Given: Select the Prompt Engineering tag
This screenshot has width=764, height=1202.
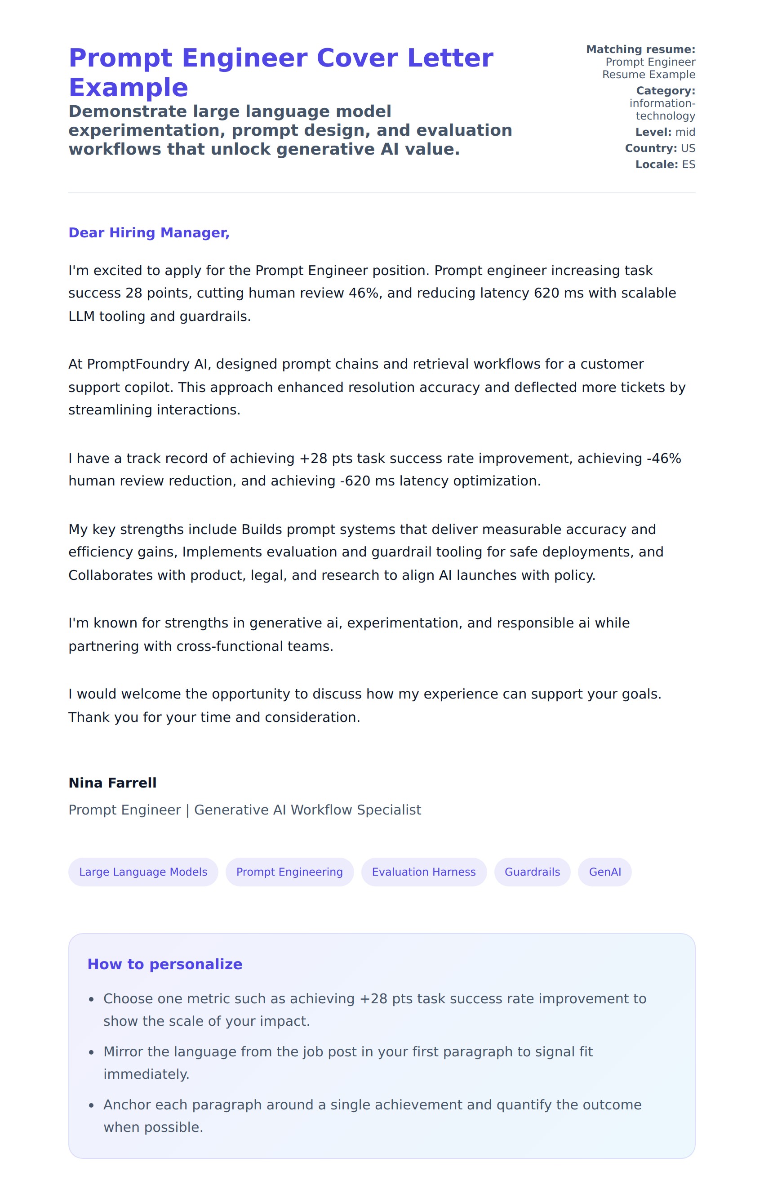Looking at the screenshot, I should pos(289,872).
